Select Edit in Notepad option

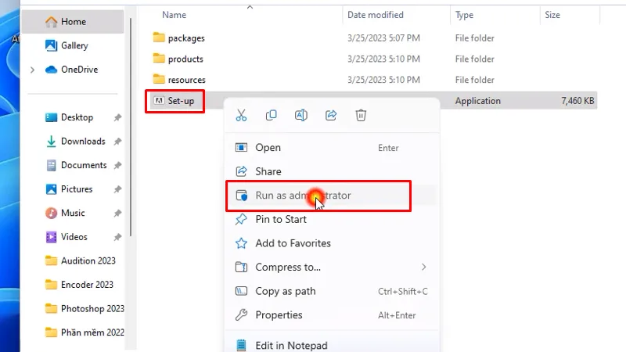tap(291, 345)
